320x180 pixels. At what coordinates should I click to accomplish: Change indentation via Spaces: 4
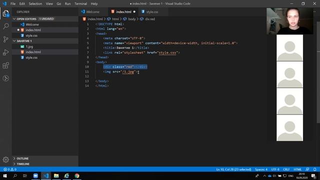[261, 169]
